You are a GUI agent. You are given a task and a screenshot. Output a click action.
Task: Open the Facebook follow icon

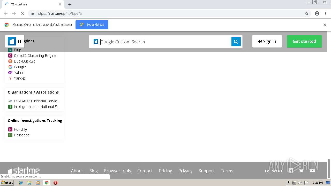[x=291, y=171]
